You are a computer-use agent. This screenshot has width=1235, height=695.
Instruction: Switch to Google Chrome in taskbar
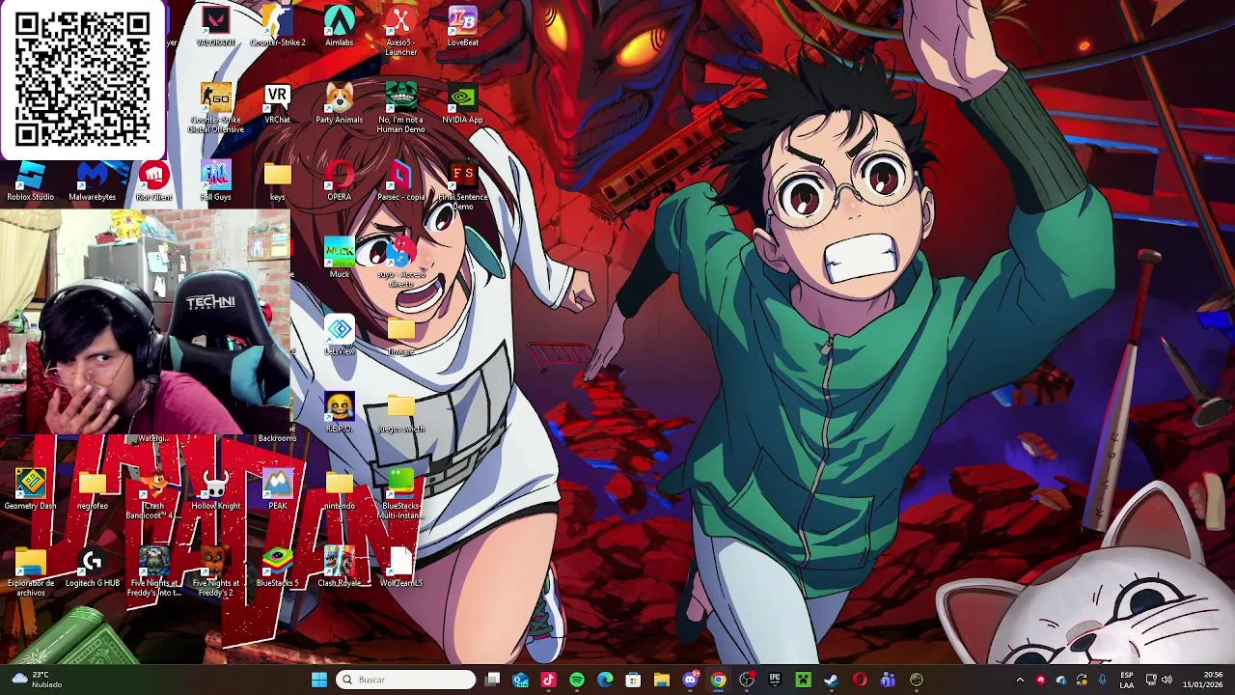tap(718, 680)
